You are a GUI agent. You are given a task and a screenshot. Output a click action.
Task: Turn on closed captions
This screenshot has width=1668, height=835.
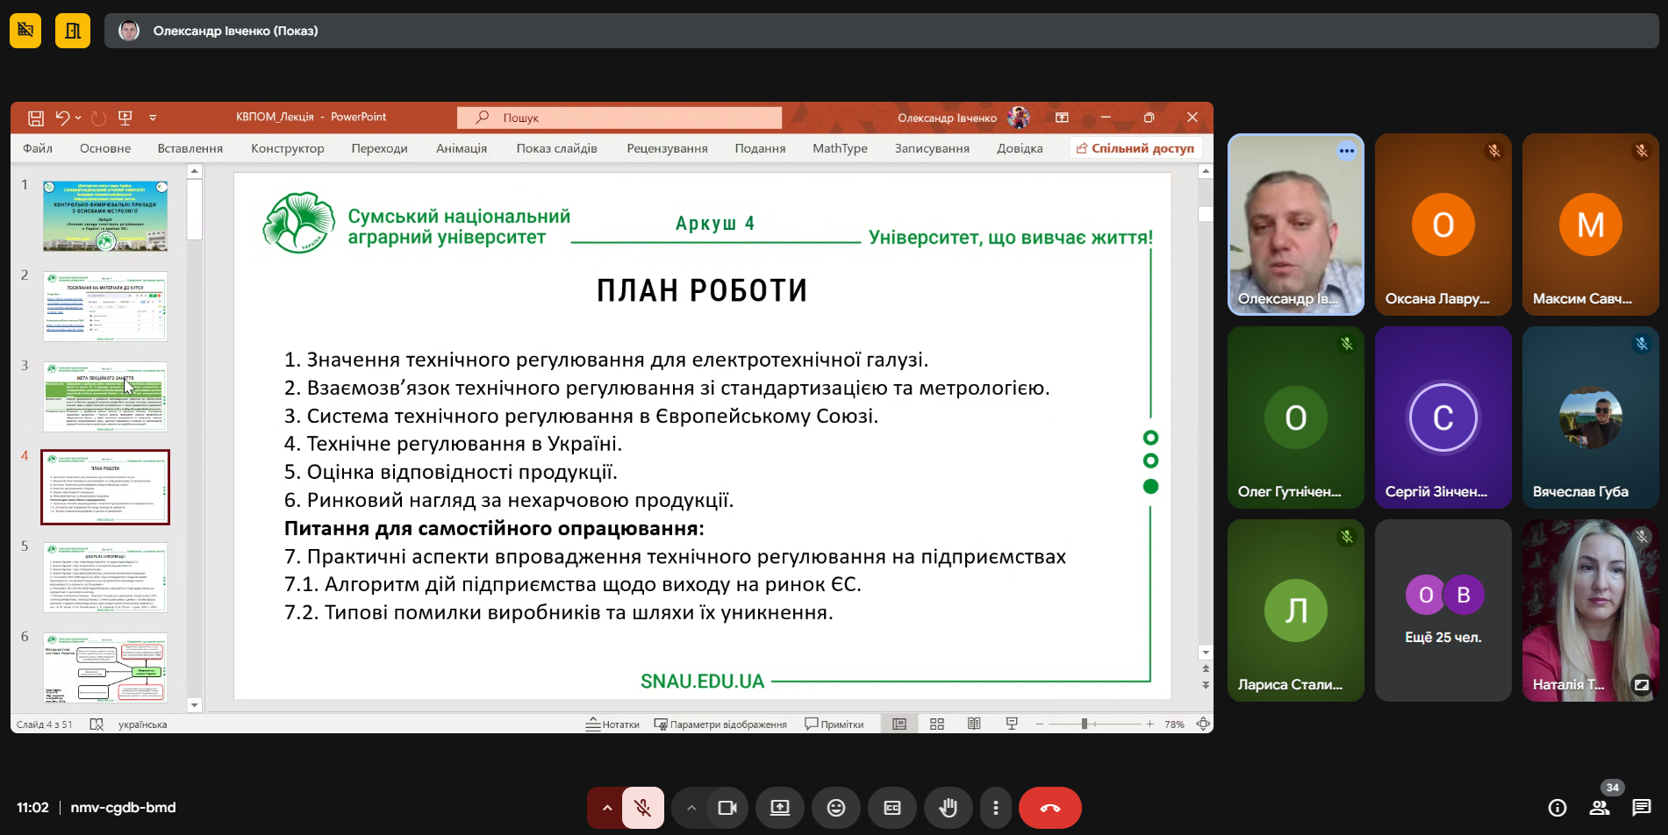892,808
